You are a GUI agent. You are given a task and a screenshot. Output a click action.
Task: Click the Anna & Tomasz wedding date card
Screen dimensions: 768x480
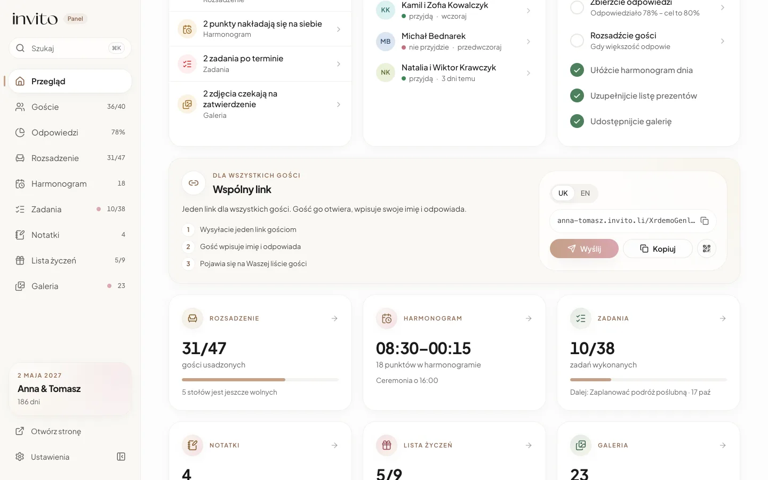(x=70, y=389)
